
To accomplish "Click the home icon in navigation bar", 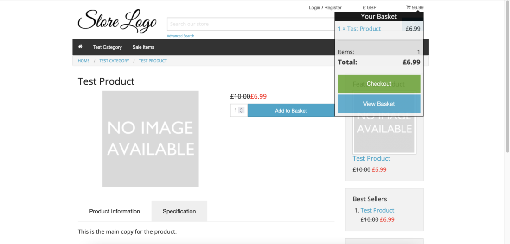I will [x=80, y=47].
